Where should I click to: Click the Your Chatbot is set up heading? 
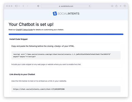point(31,24)
